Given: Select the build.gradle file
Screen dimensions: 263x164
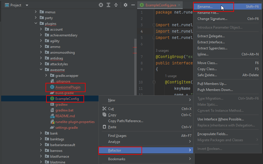Looking at the screenshot, I should pos(64,93).
